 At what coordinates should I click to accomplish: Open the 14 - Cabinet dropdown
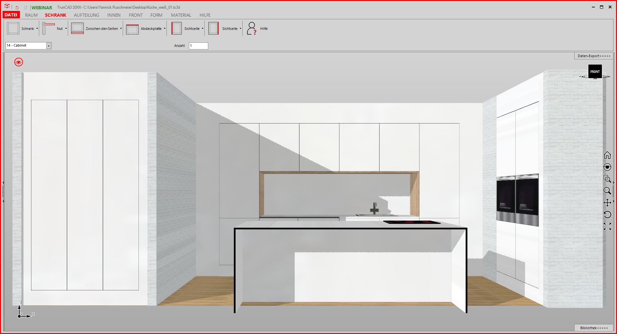49,46
